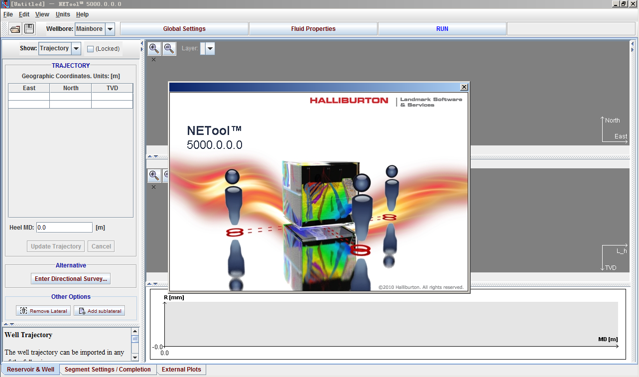Open the View menu
The image size is (639, 377).
pyautogui.click(x=42, y=14)
